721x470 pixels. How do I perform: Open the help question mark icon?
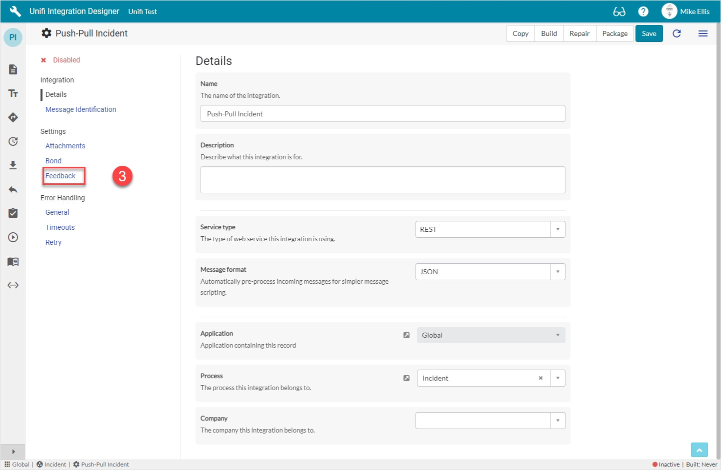tap(643, 11)
